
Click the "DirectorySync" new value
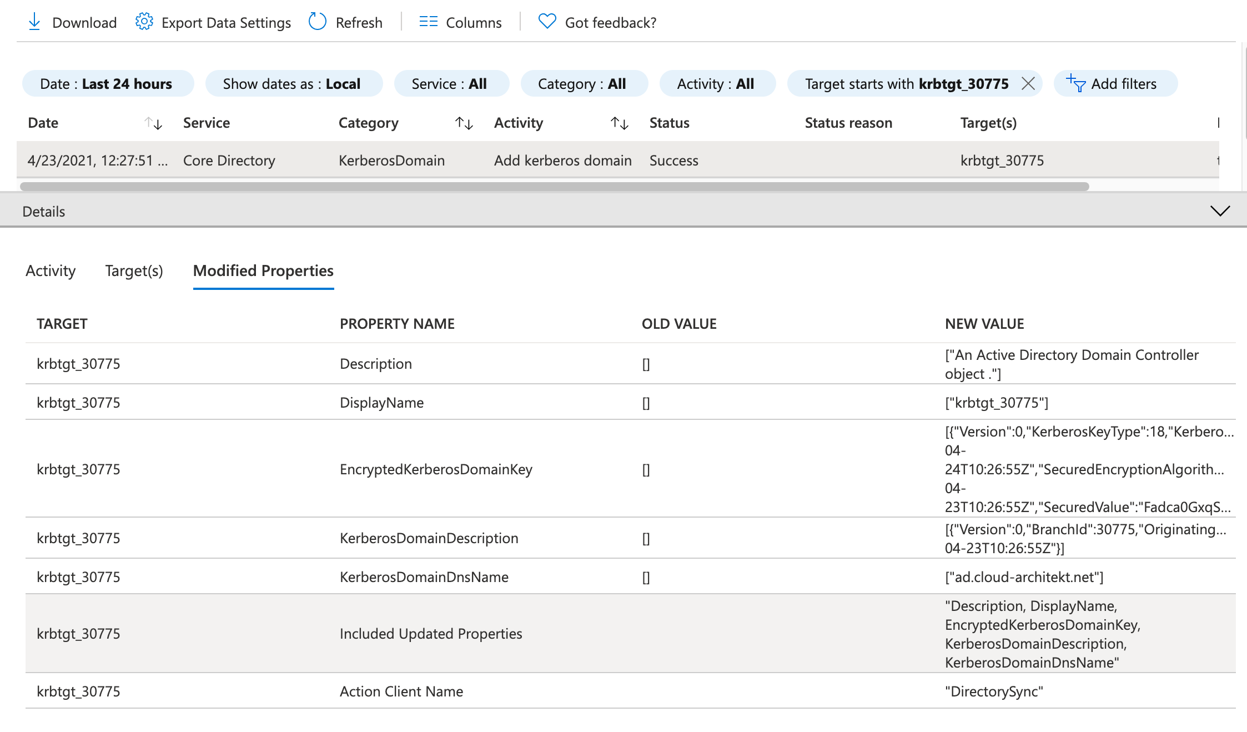click(x=994, y=691)
